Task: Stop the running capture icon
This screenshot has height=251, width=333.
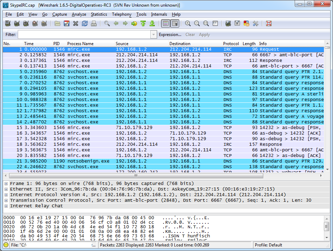Action: [35, 23]
